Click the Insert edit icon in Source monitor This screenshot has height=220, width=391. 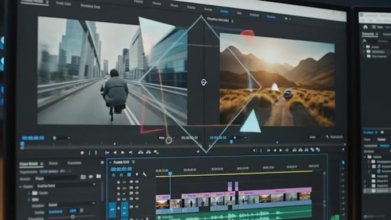141,152
